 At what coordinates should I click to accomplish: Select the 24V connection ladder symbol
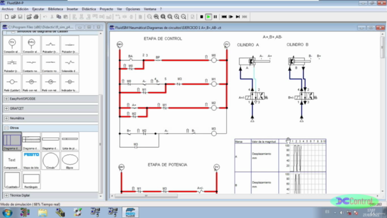point(31,45)
